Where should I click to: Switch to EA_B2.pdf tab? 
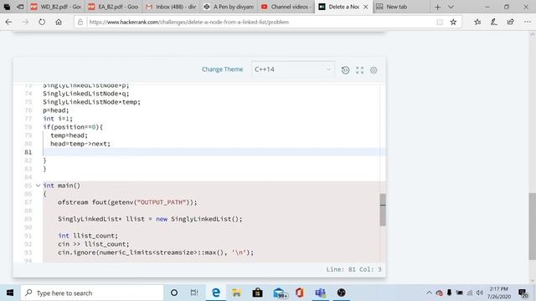click(x=114, y=7)
